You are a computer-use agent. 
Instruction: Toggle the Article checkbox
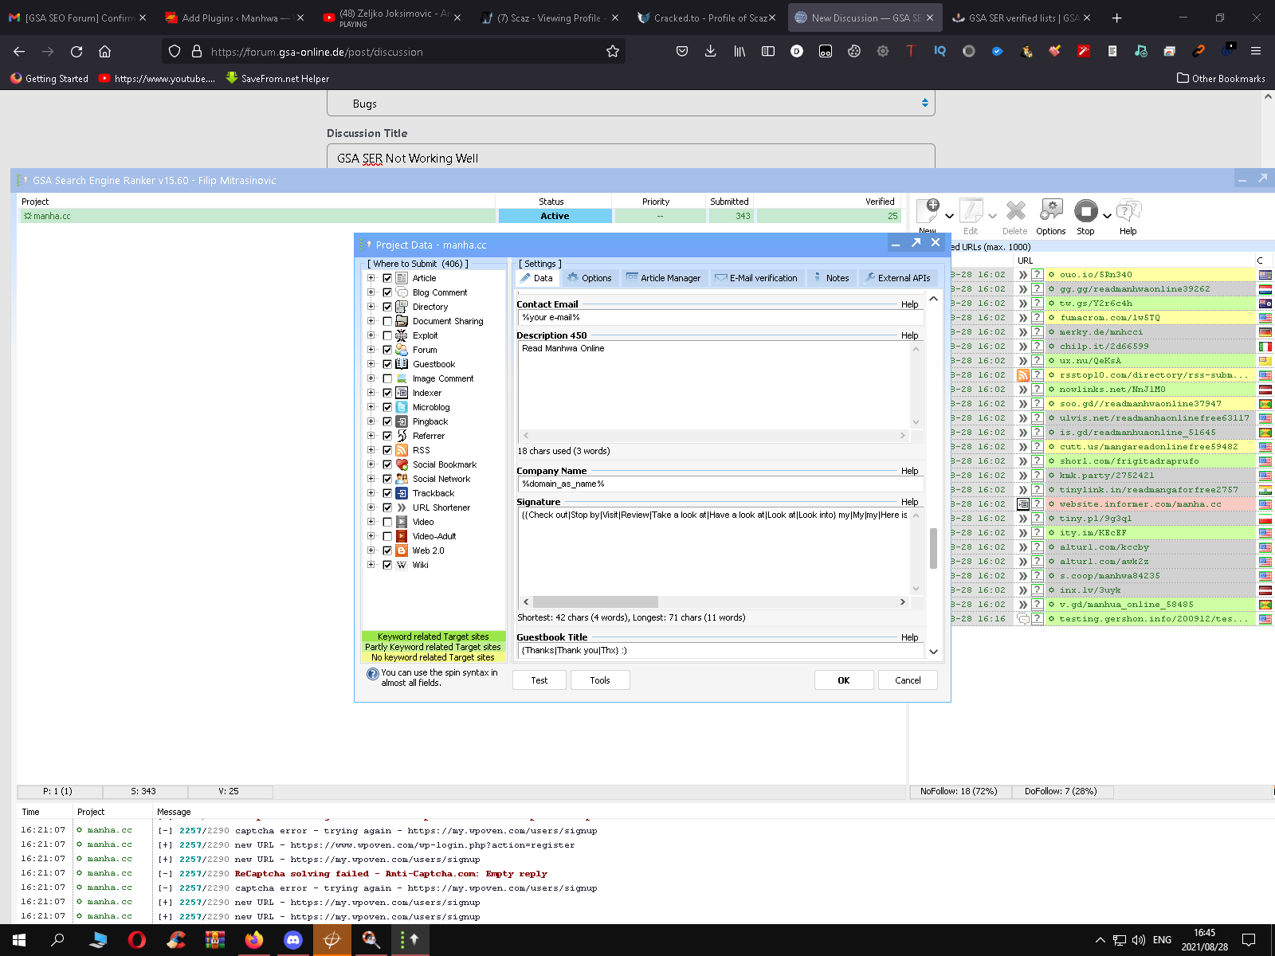click(x=387, y=278)
